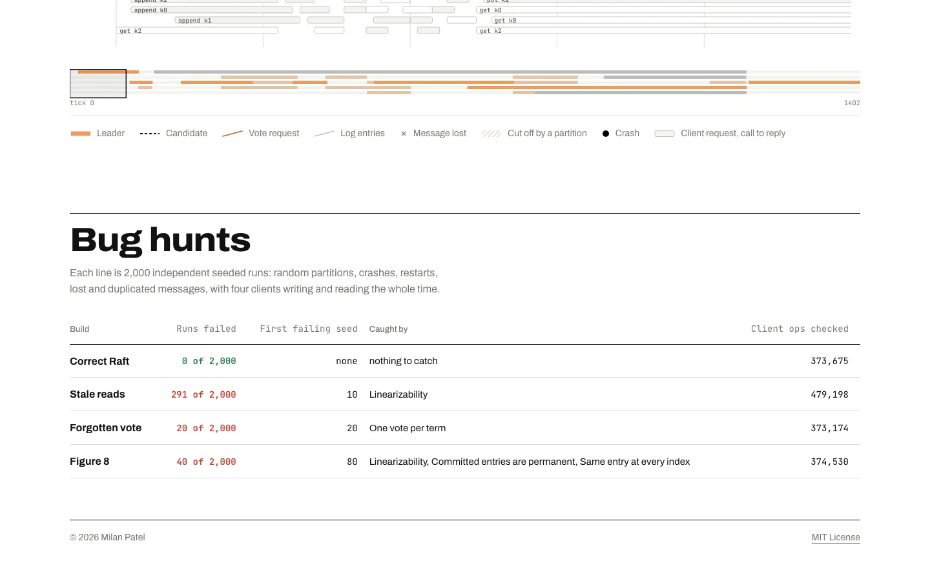Viewport: 930px width, 581px height.
Task: Click the '1402' end tick label
Action: pos(852,103)
